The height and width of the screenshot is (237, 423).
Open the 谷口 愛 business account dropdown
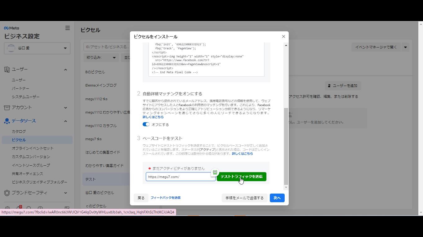click(37, 48)
